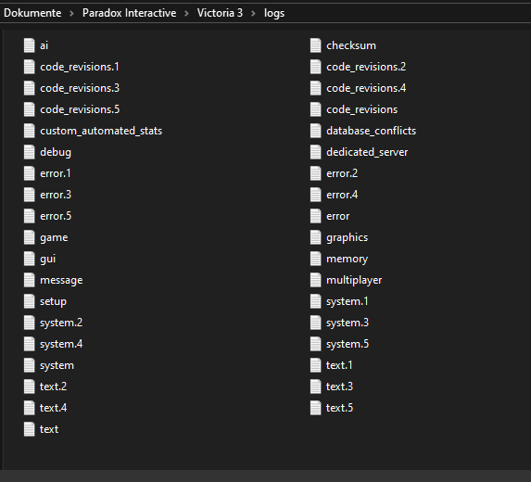Select the code_revisions.4 file name
Screen dimensions: 531x482
click(x=366, y=88)
